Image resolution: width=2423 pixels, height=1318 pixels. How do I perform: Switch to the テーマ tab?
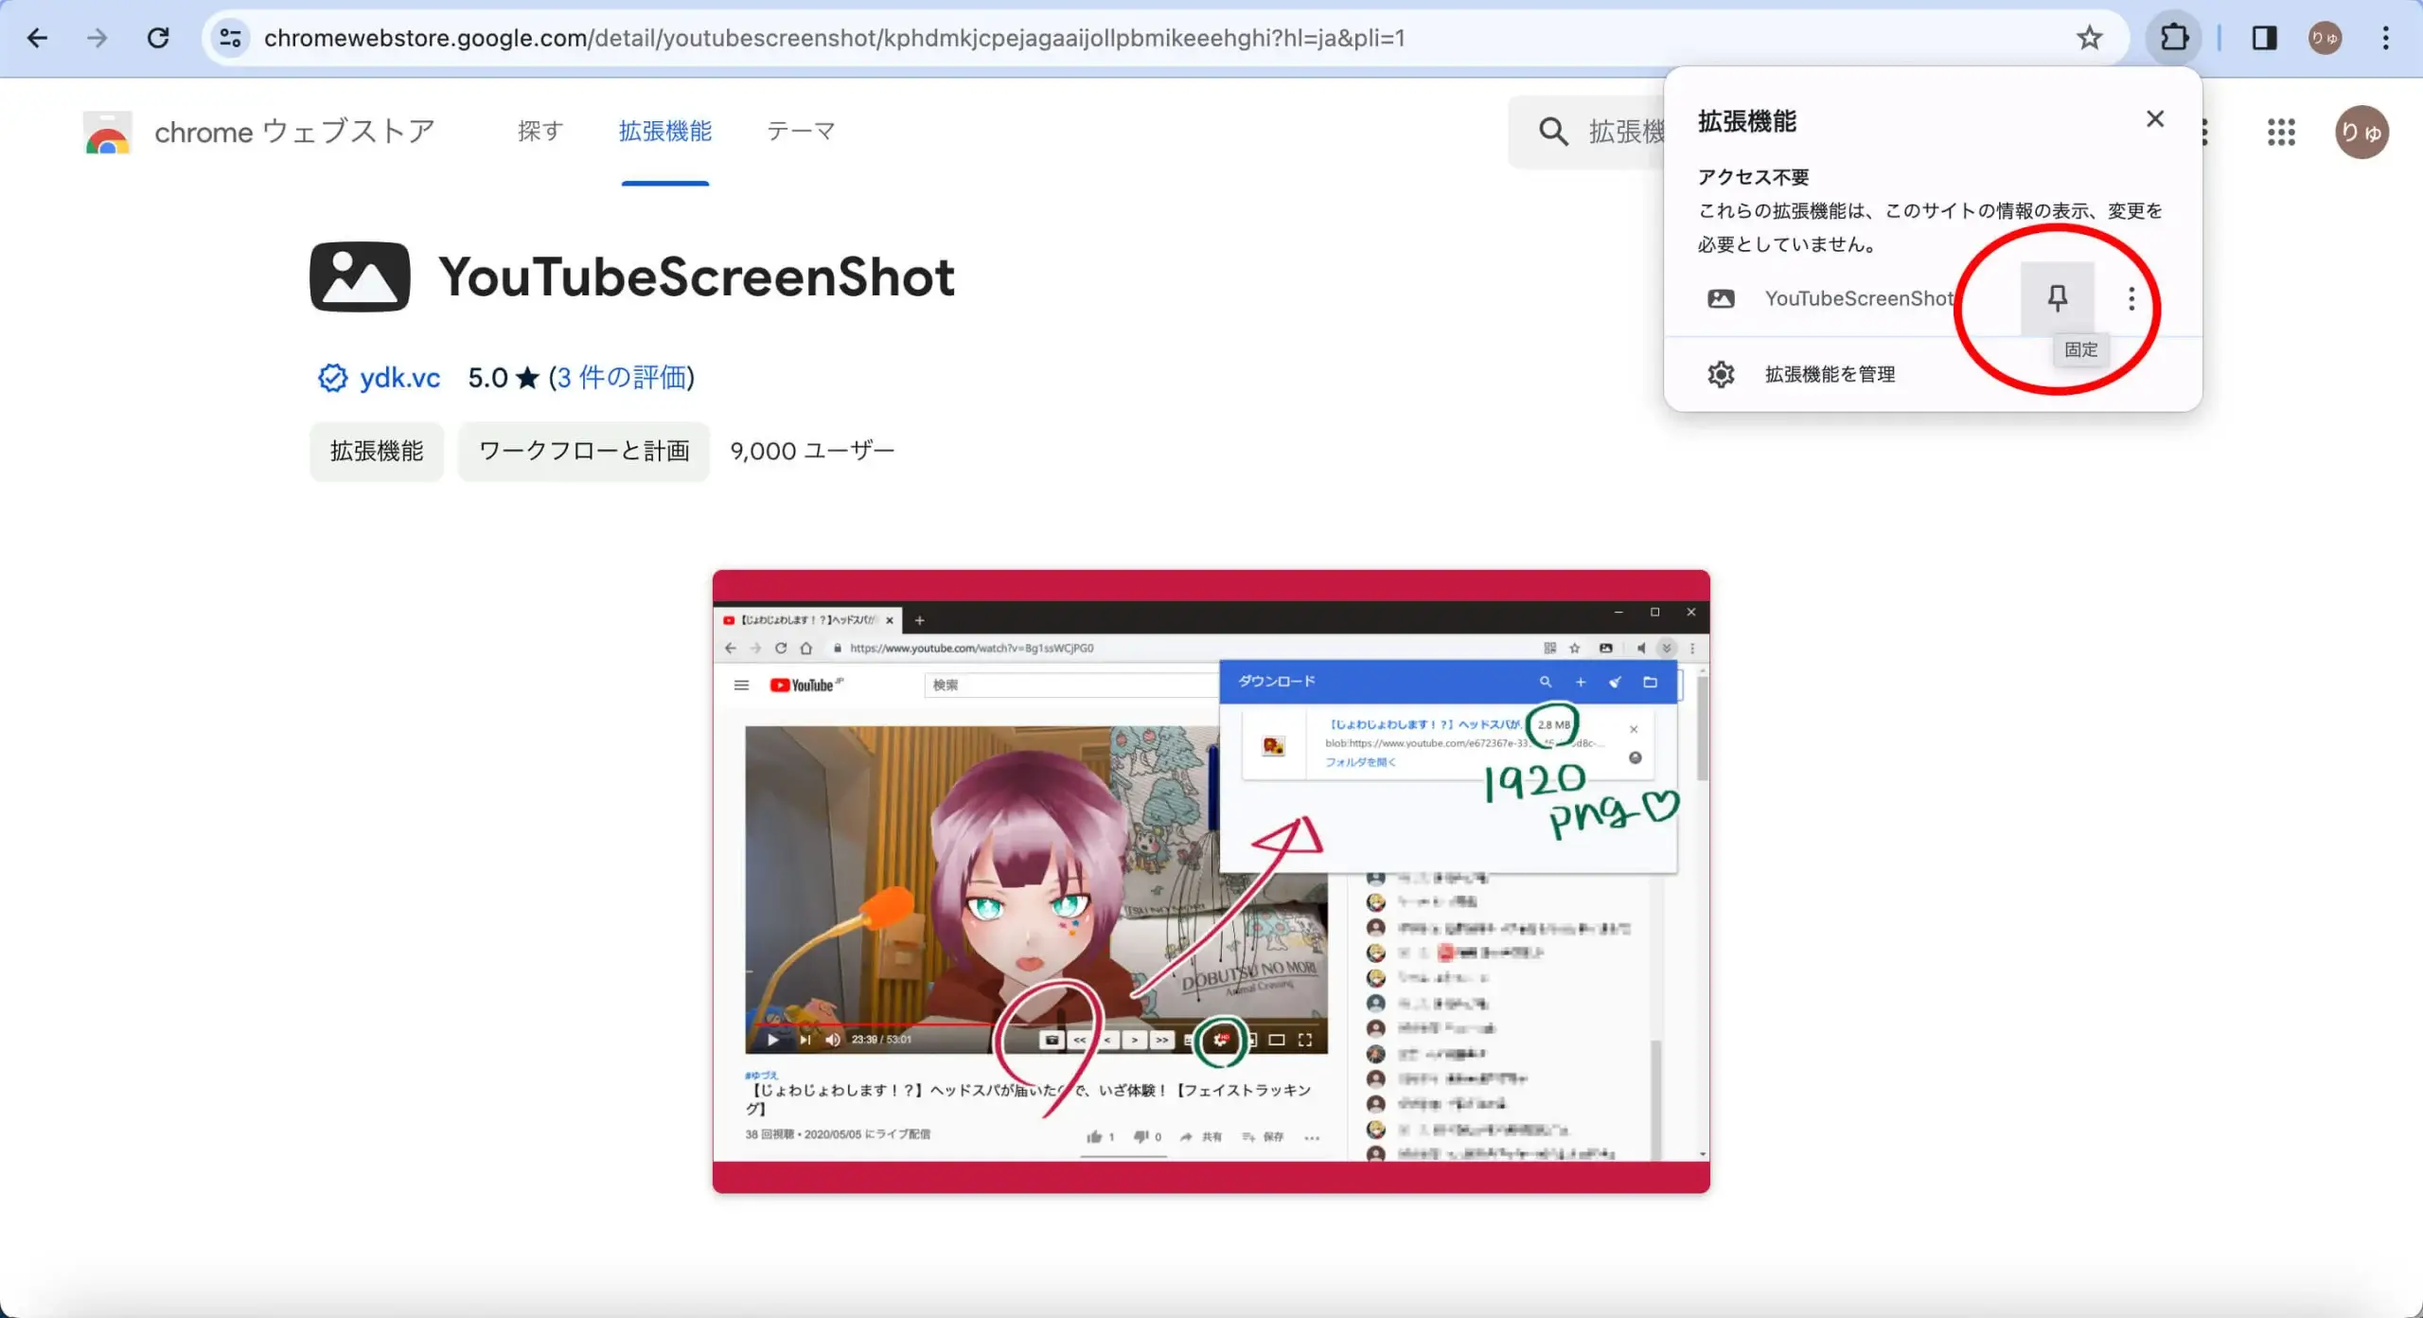[801, 132]
